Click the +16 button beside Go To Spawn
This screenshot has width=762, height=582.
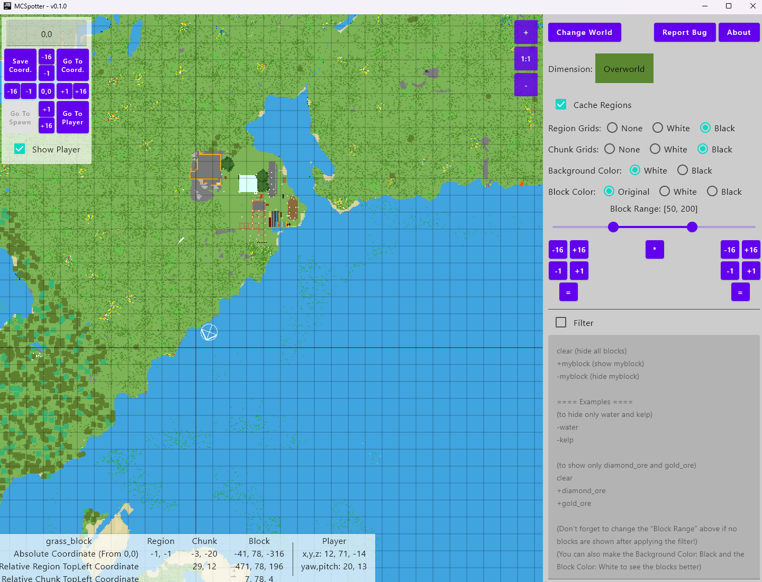[x=47, y=125]
